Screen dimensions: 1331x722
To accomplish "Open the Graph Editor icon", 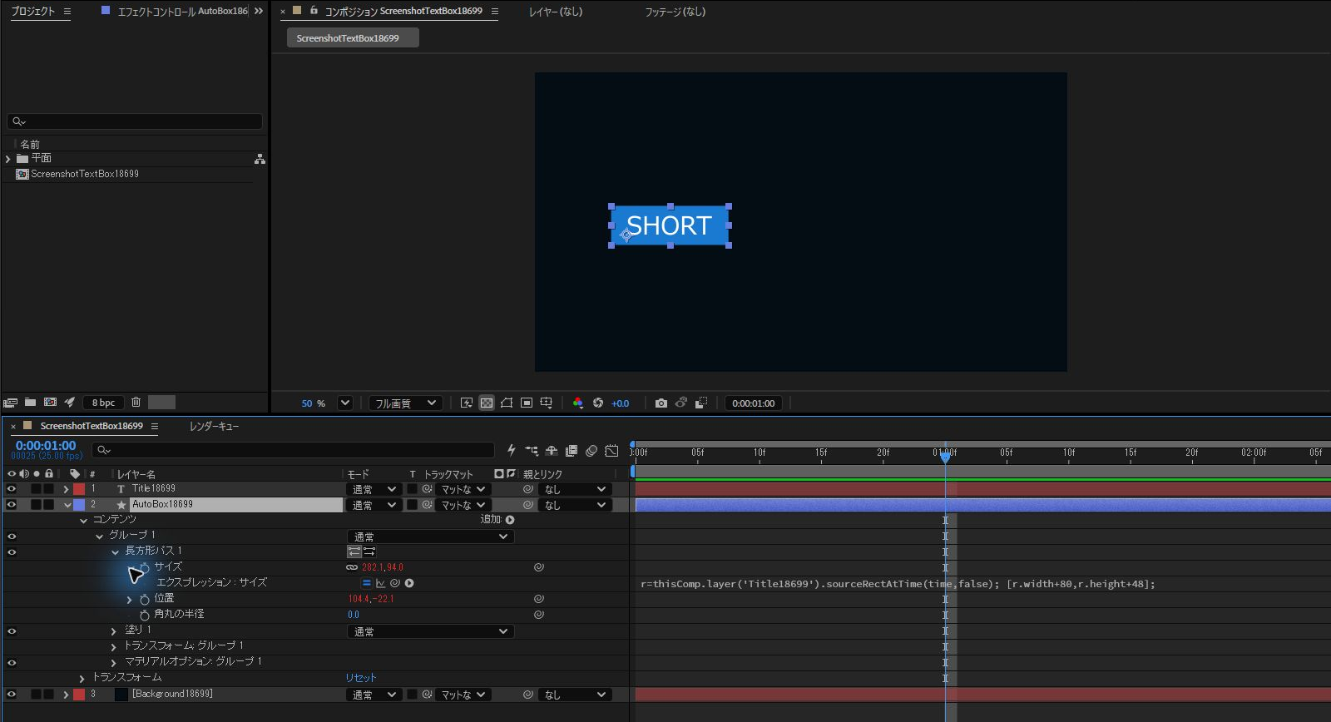I will pyautogui.click(x=611, y=451).
